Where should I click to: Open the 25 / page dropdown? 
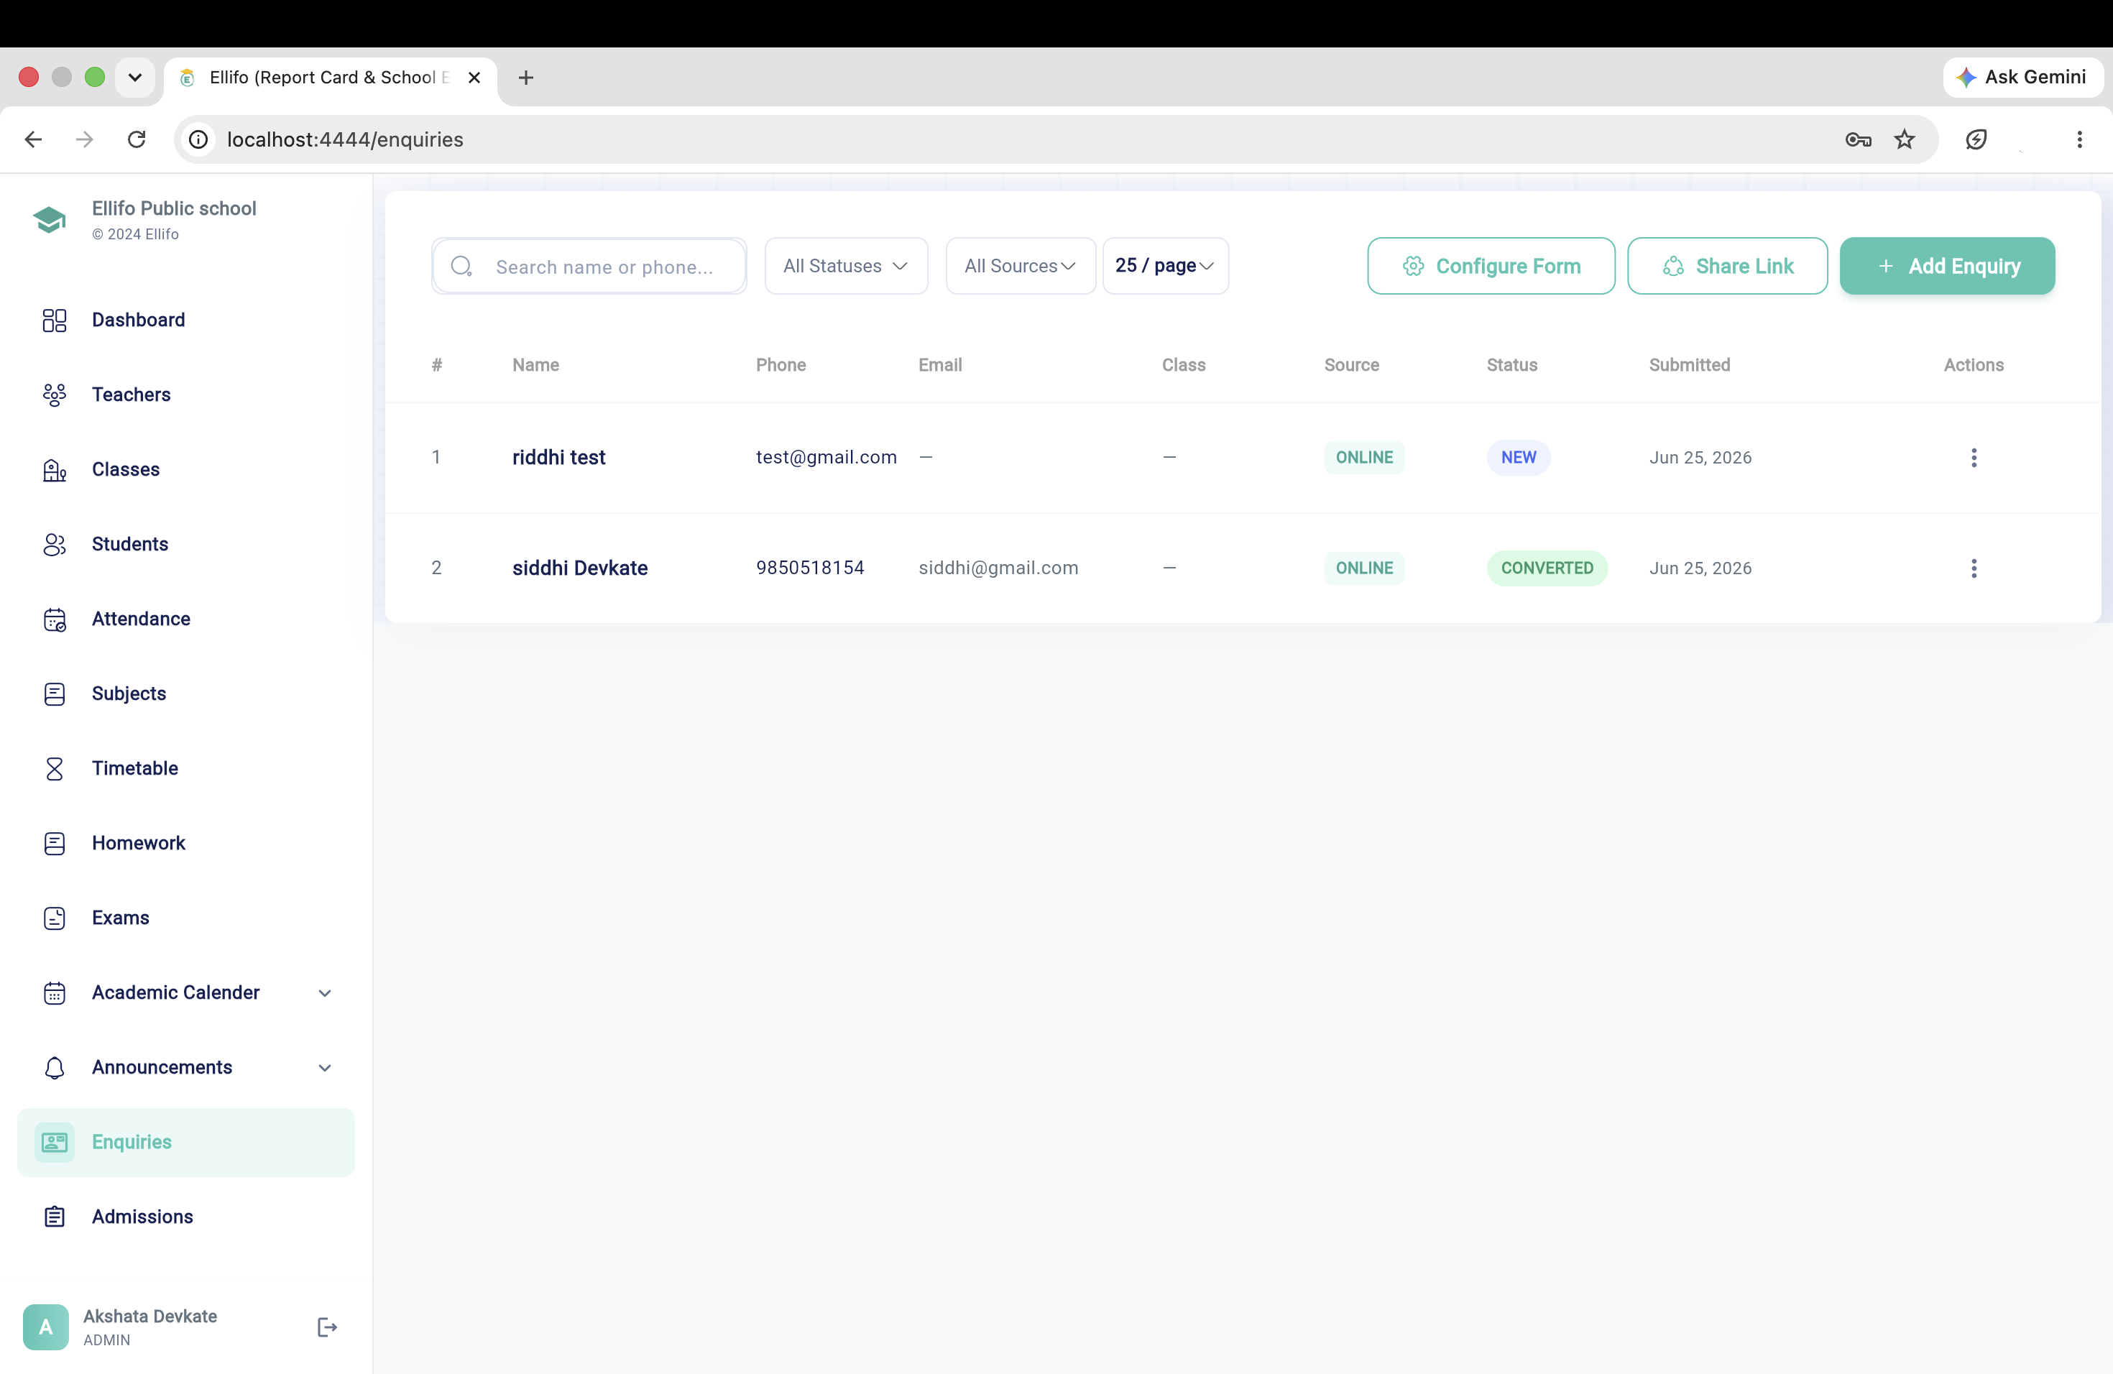[x=1165, y=267]
